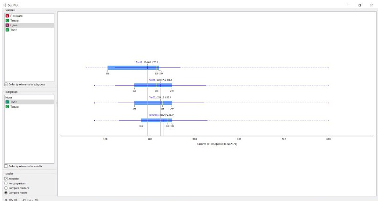The width and height of the screenshot is (381, 201).
Task: Select the Цена variable row
Action: tap(29, 25)
